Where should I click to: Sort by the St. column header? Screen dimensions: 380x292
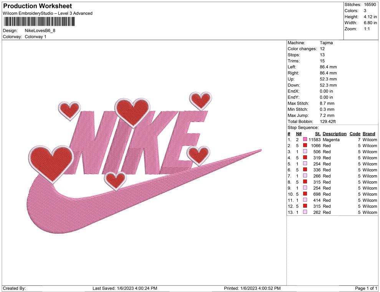(317, 133)
